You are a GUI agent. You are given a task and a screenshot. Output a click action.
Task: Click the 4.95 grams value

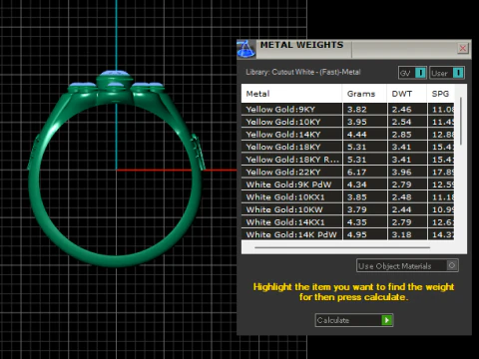point(356,234)
